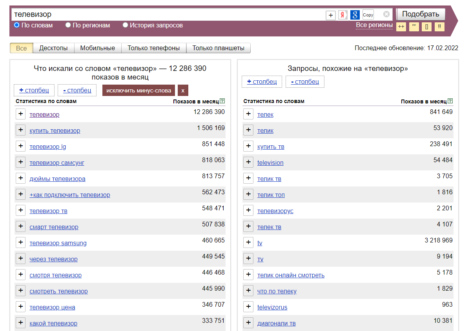Image resolution: width=470 pixels, height=331 pixels.
Task: Apply the ++ operator button
Action: point(401,27)
